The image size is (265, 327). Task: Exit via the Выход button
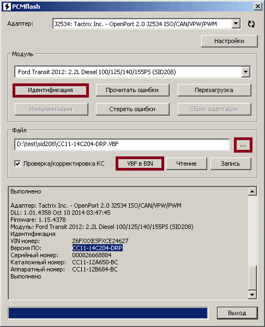pyautogui.click(x=237, y=313)
